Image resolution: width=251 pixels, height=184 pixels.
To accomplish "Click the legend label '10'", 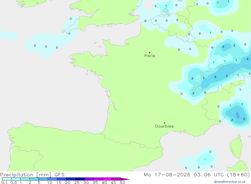I will pos(50,182).
